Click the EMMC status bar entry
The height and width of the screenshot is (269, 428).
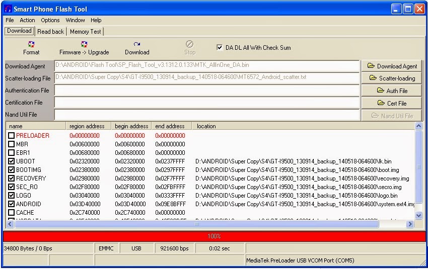pos(106,248)
